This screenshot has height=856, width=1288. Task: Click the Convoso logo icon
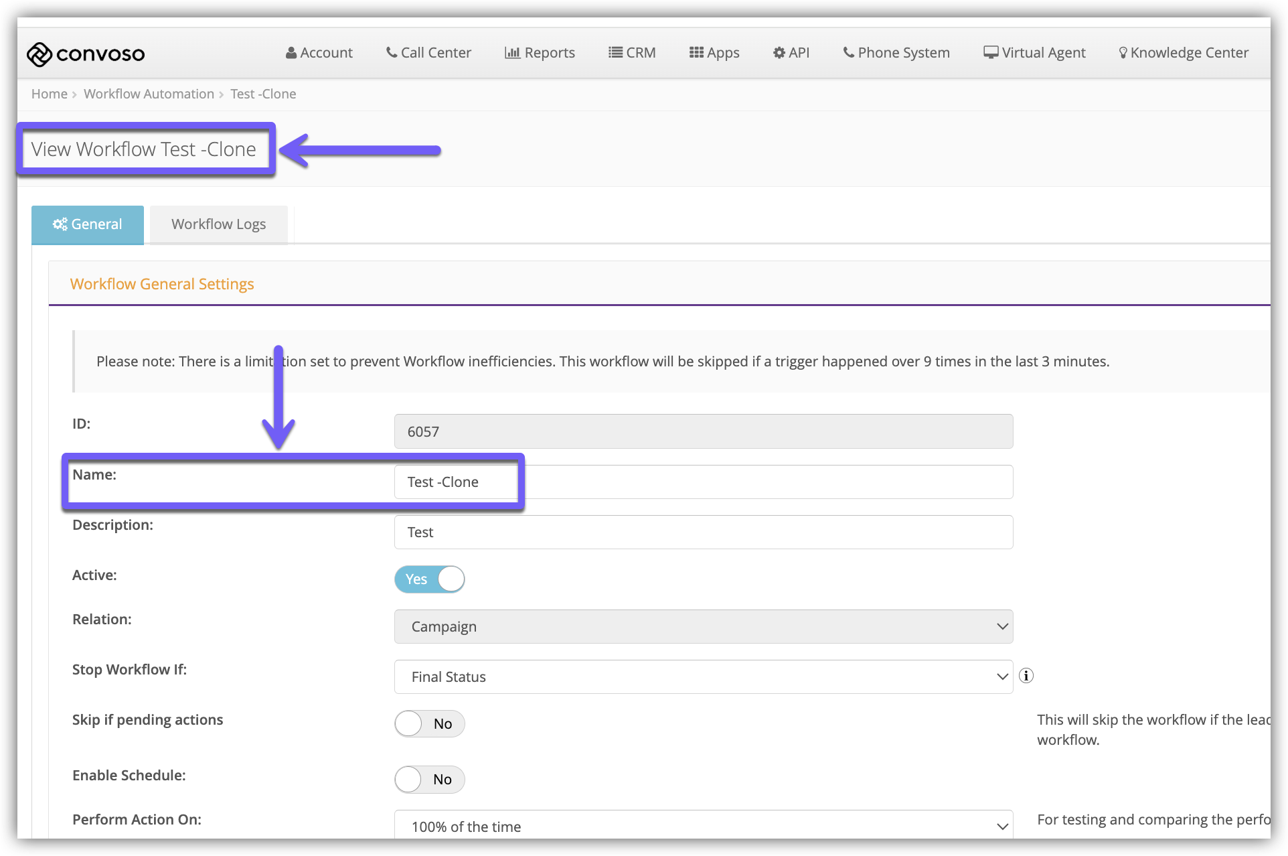coord(39,54)
